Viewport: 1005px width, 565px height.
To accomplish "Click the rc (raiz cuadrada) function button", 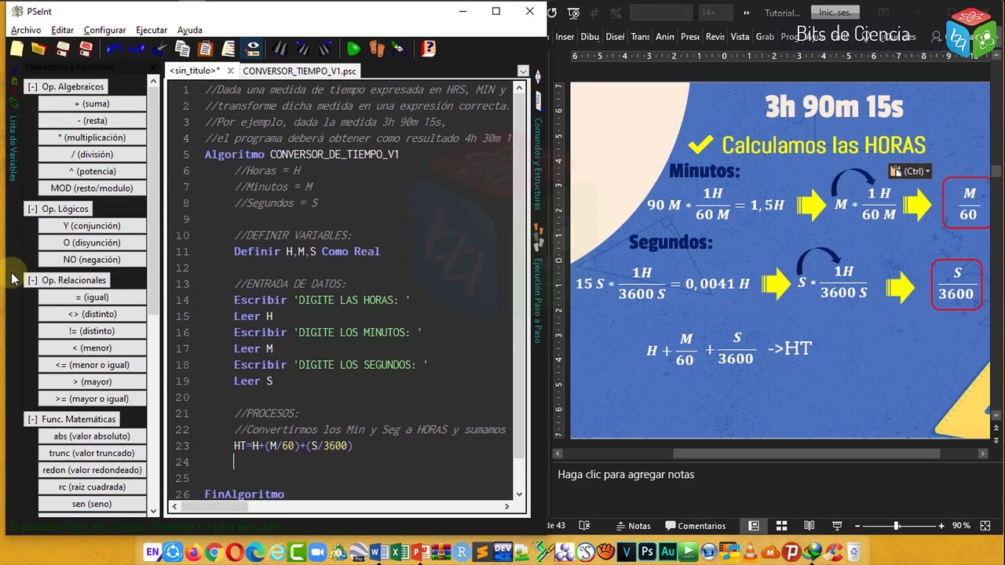I will click(x=92, y=487).
